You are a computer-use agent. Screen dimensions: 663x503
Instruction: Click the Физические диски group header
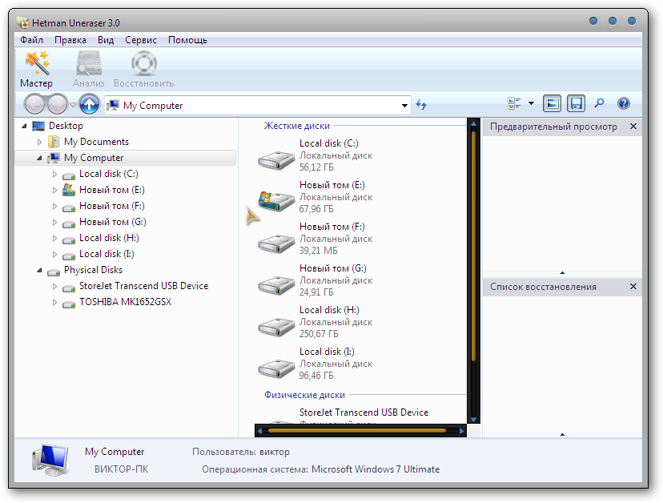304,395
